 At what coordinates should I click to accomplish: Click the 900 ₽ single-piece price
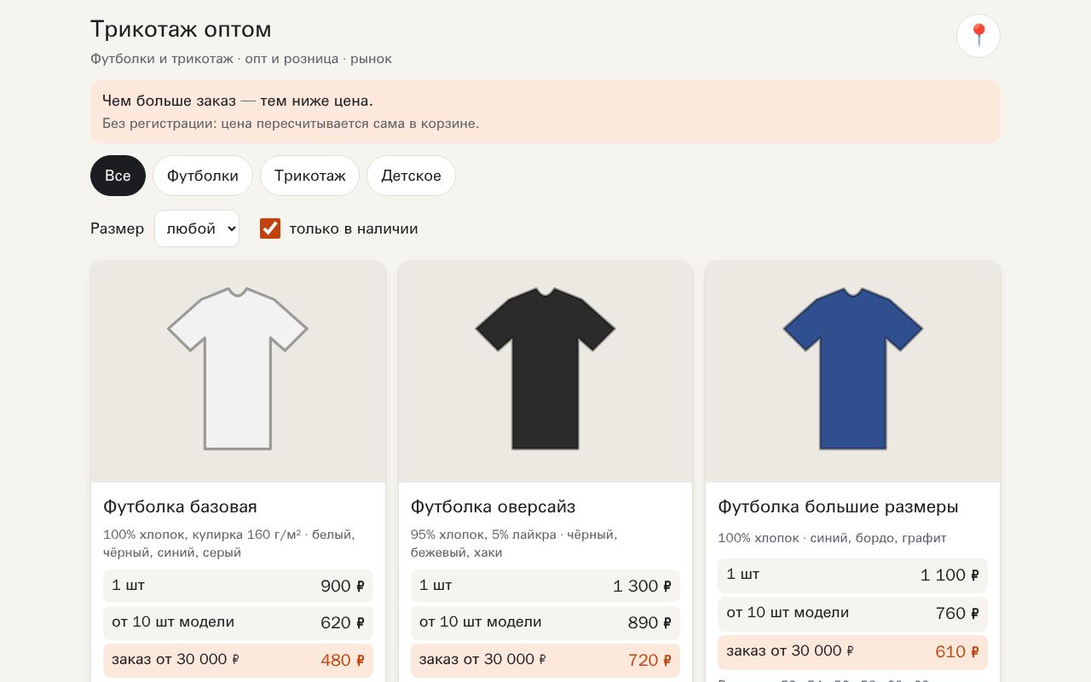(343, 586)
